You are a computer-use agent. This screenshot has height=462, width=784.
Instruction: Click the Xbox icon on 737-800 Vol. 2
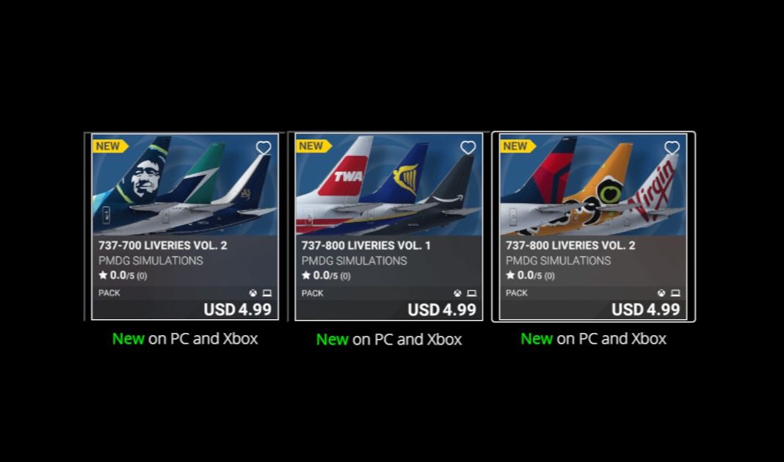(661, 293)
